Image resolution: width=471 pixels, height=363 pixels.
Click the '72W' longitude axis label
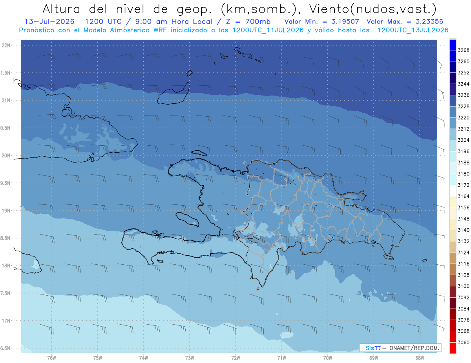pyautogui.click(x=235, y=358)
